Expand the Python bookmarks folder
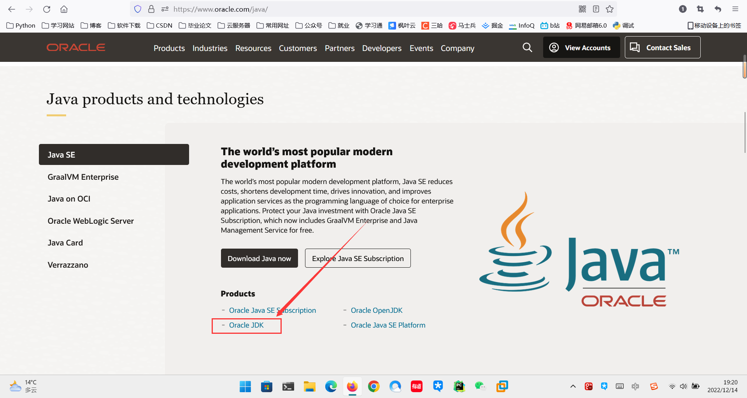The width and height of the screenshot is (747, 398). pyautogui.click(x=21, y=25)
